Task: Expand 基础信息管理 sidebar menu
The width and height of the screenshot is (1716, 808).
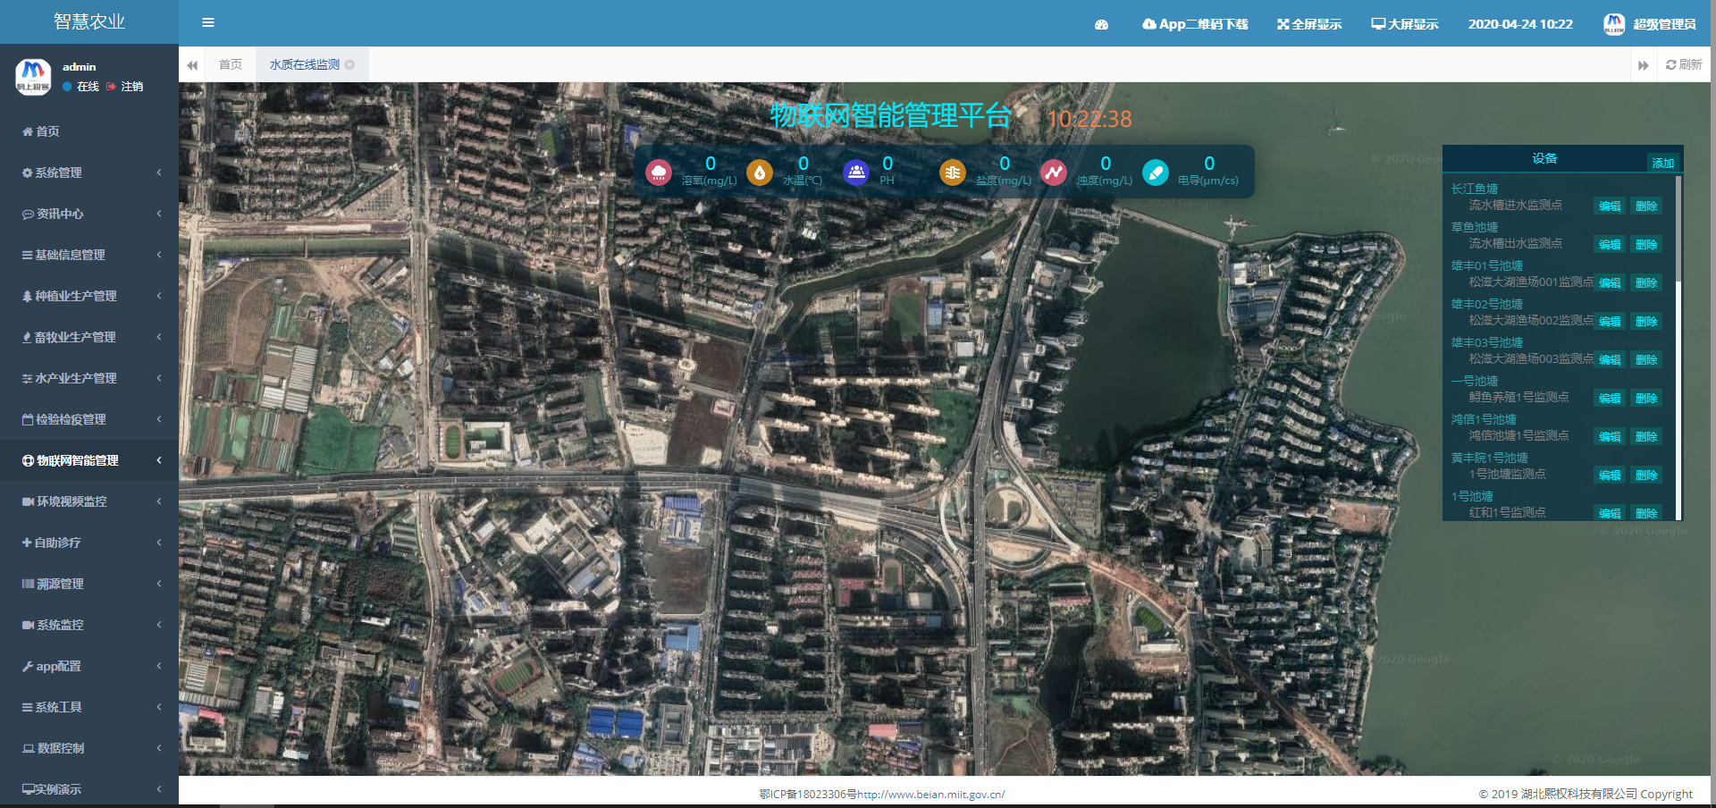Action: coord(89,255)
